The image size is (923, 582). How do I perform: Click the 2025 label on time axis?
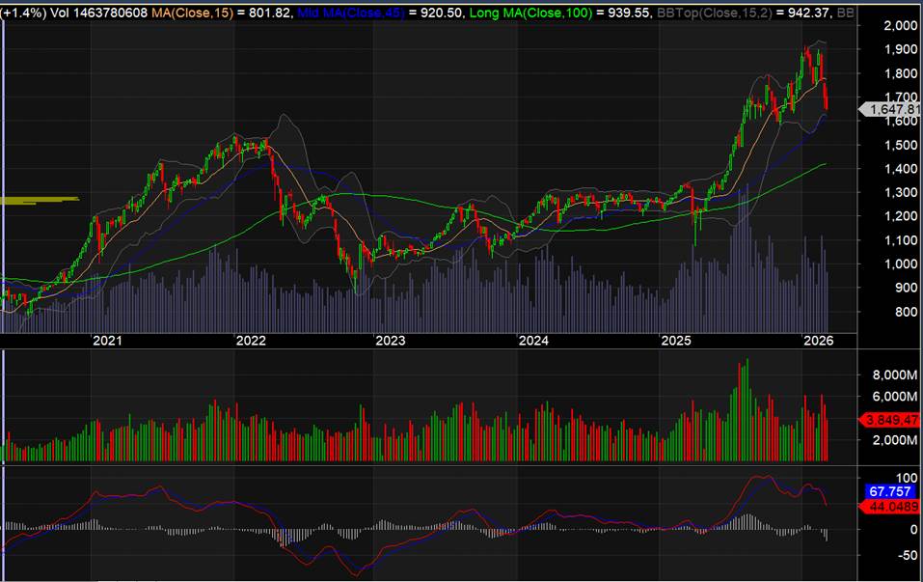676,341
